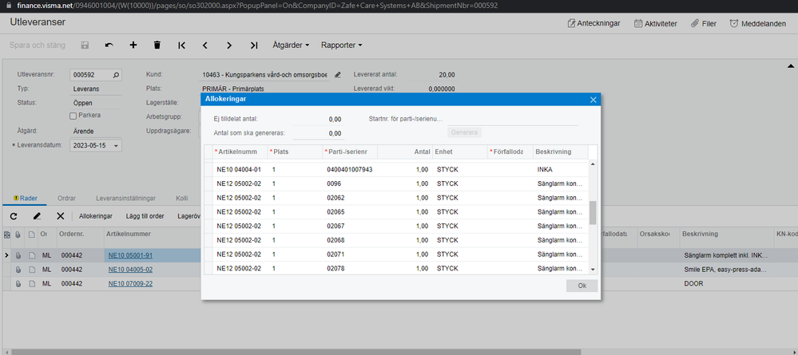Viewport: 798px width, 355px height.
Task: Select serial number 02062 cell
Action: pyautogui.click(x=350, y=198)
